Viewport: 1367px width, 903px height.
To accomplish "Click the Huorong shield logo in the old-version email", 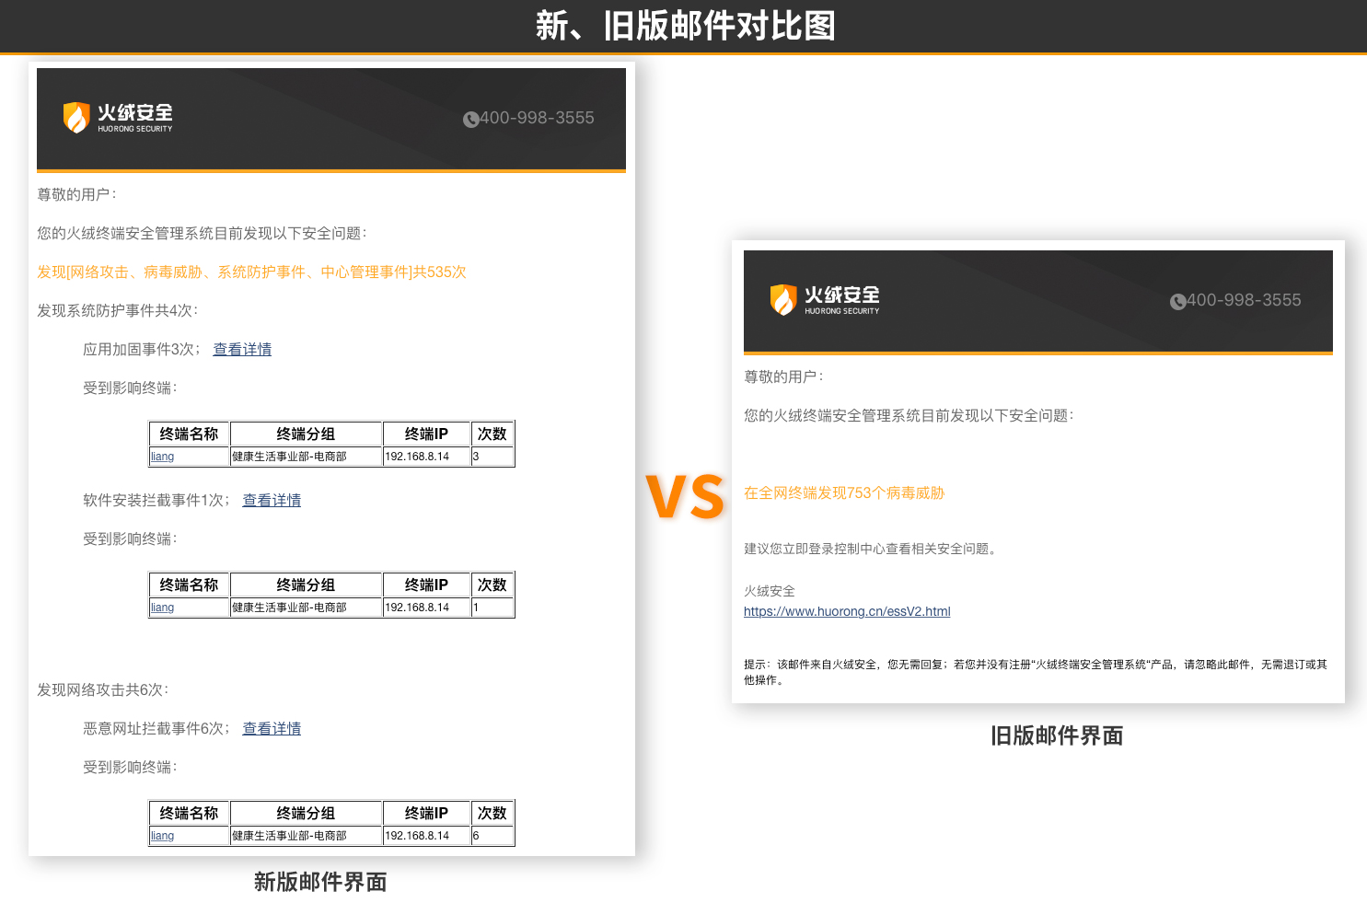I will tap(783, 300).
